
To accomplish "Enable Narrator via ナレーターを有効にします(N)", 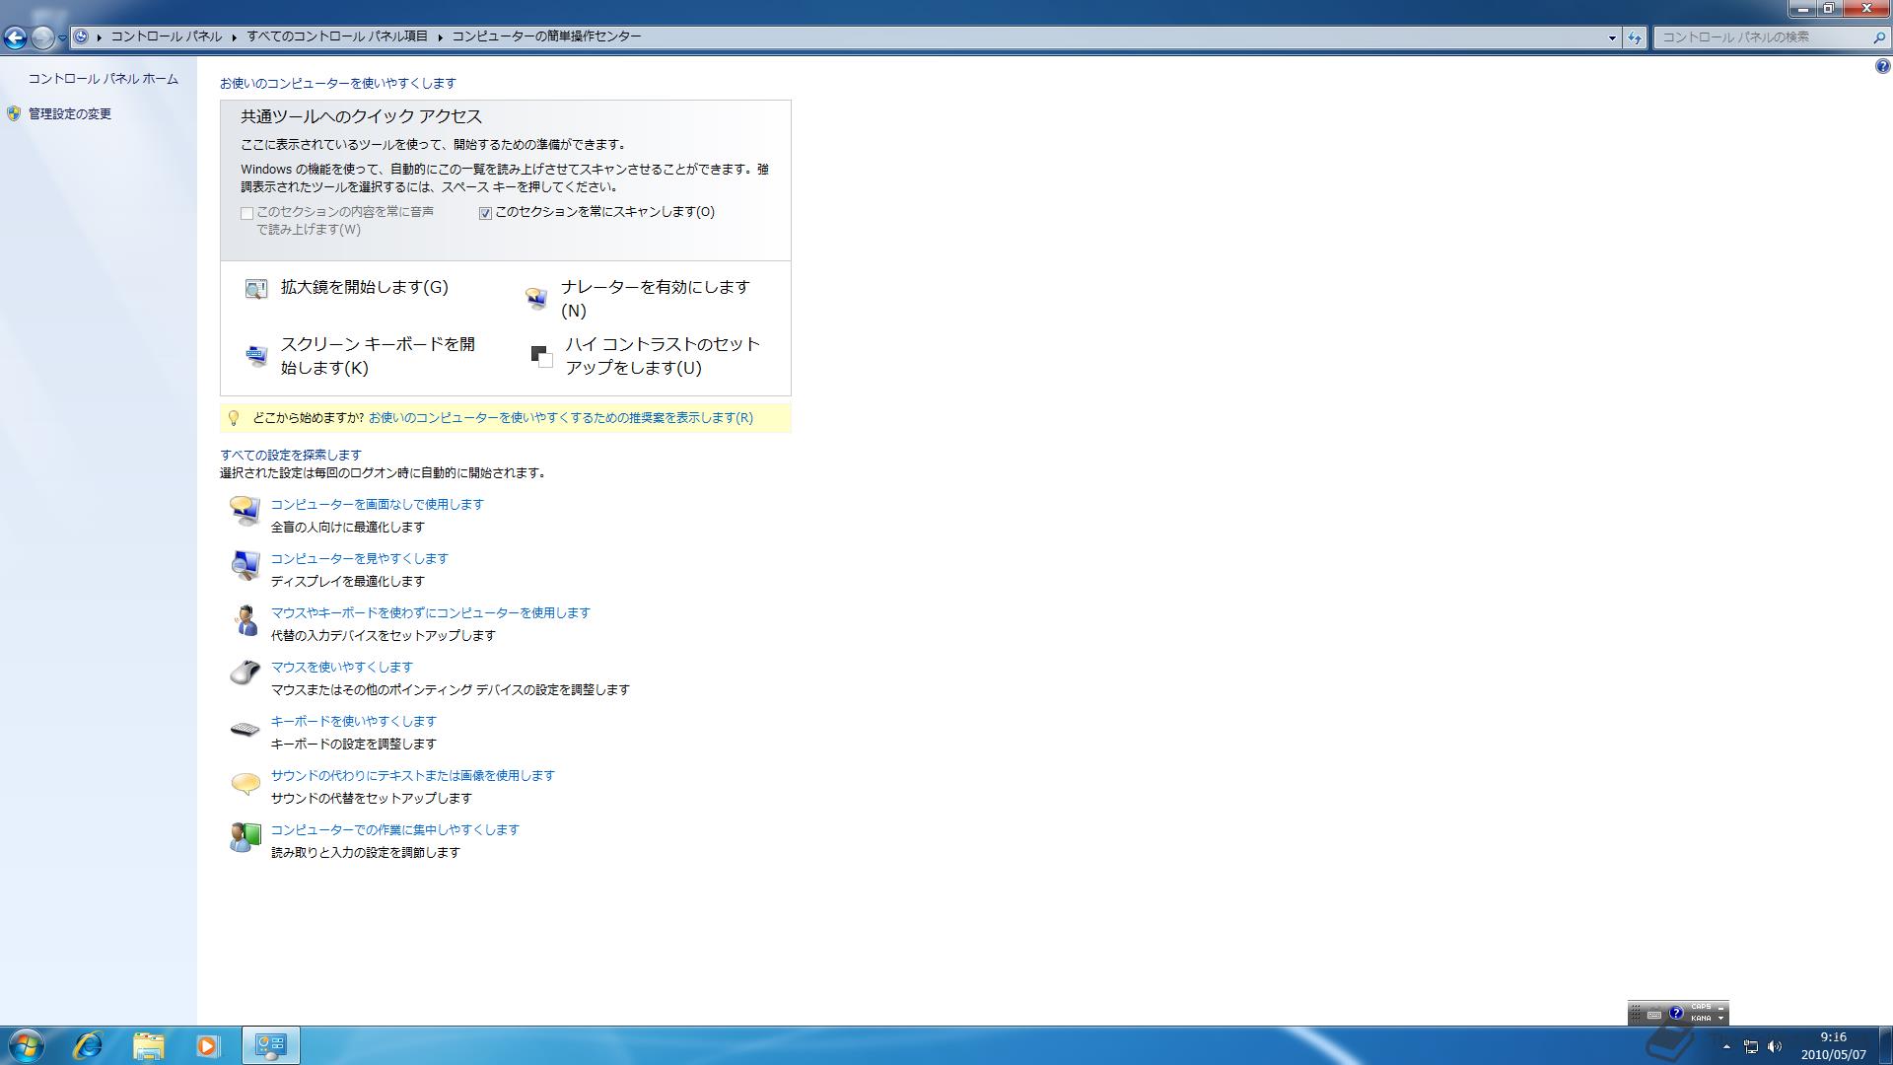I will pyautogui.click(x=656, y=299).
